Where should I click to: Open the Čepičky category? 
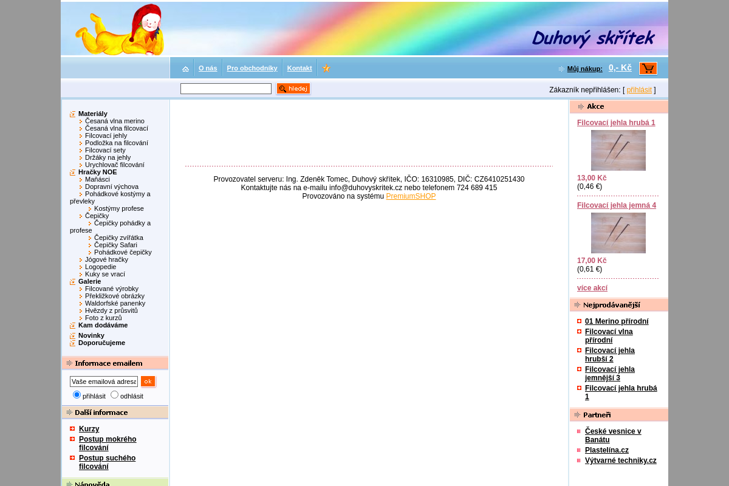tap(97, 216)
